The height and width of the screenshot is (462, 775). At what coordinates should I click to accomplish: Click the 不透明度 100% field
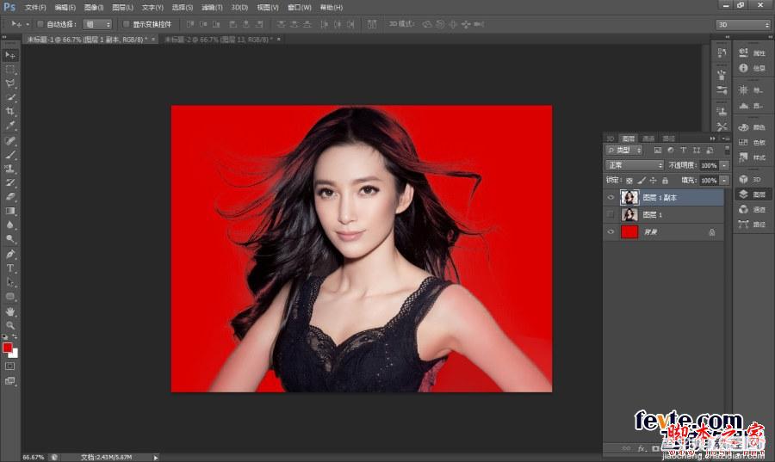coord(709,165)
